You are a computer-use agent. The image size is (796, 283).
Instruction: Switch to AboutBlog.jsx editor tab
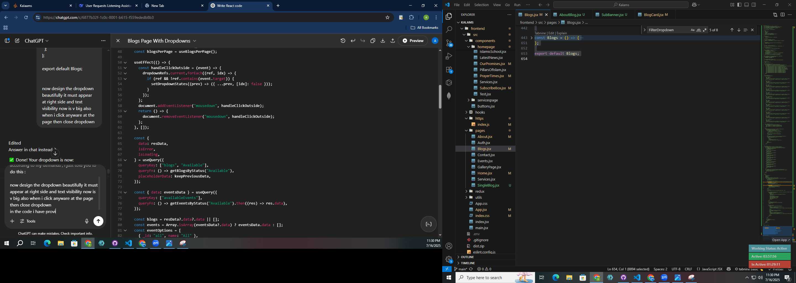pyautogui.click(x=570, y=15)
